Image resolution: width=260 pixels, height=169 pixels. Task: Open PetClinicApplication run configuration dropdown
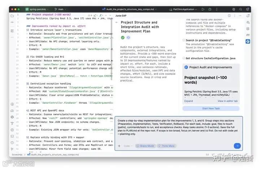[183, 9]
